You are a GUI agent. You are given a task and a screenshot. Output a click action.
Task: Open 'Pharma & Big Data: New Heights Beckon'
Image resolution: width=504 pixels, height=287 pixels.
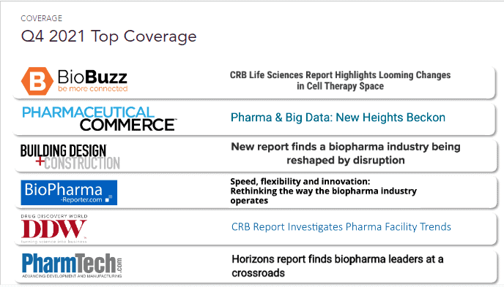coord(338,118)
